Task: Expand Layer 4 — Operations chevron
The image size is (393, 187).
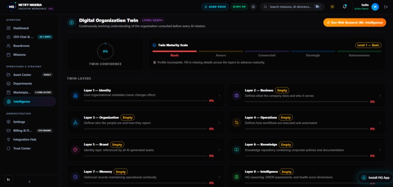Action: click(380, 123)
